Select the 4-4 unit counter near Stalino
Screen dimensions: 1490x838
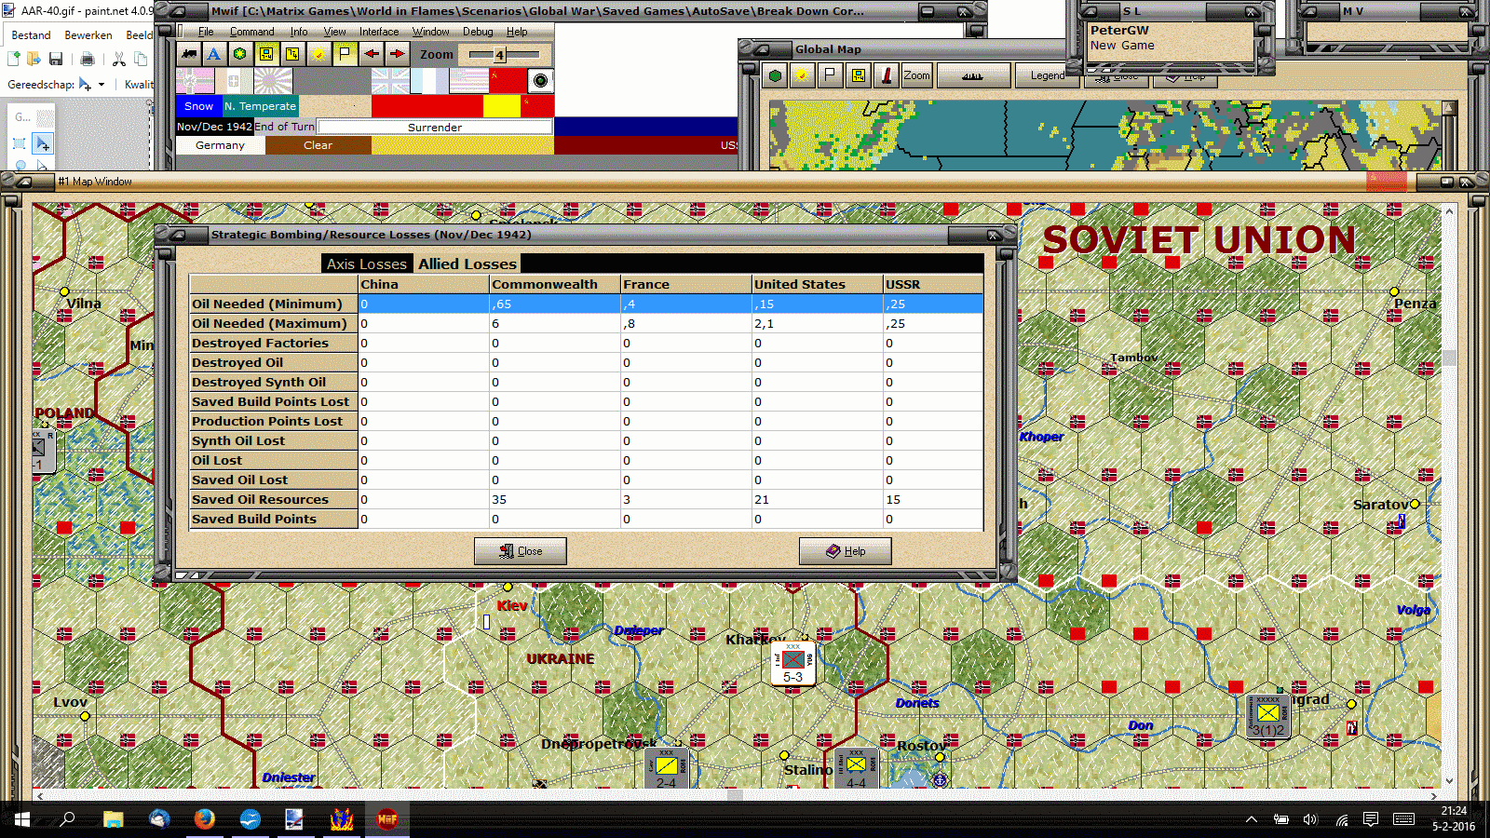[856, 769]
